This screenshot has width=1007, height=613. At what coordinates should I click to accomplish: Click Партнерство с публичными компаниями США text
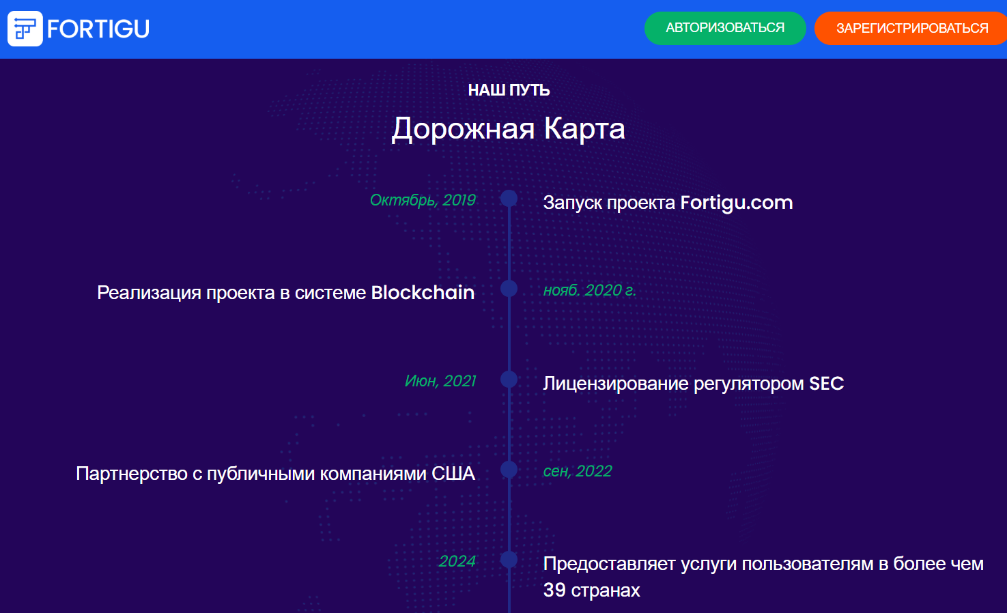[x=275, y=473]
